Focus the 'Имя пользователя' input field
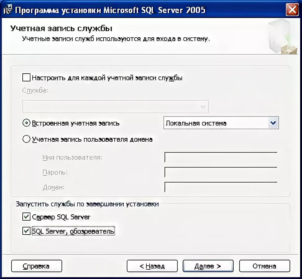Screen dimensions: 302x279 221,157
